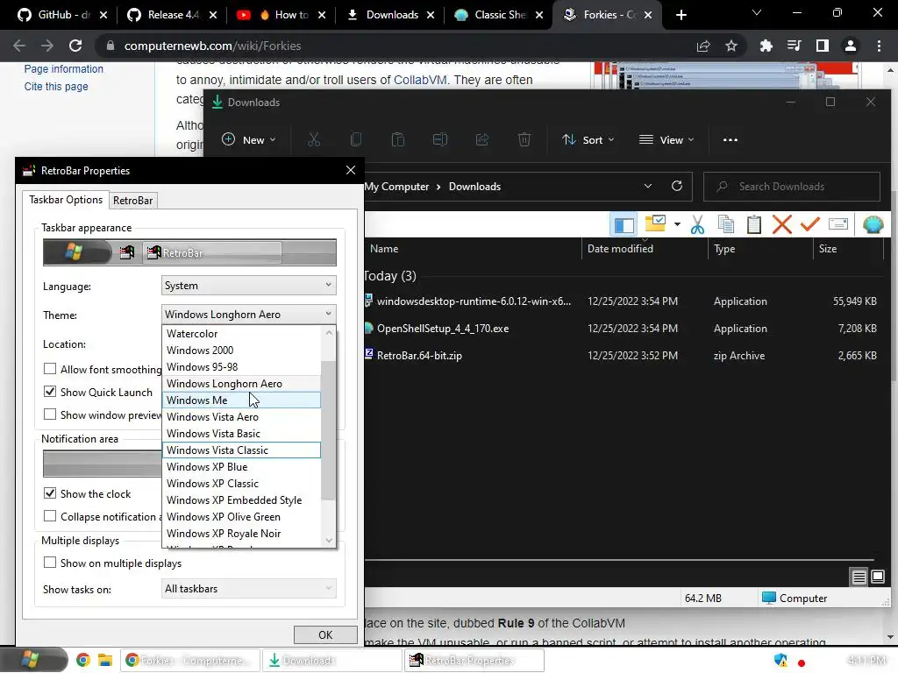Open Chrome from the quick launch bar
Image resolution: width=898 pixels, height=673 pixels.
(x=83, y=661)
